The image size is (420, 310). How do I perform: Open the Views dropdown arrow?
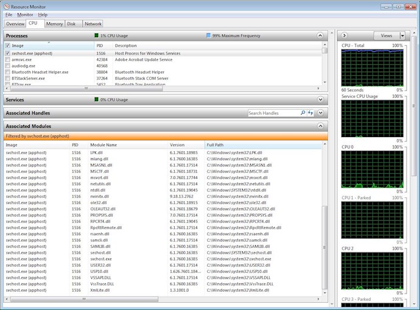coord(402,35)
